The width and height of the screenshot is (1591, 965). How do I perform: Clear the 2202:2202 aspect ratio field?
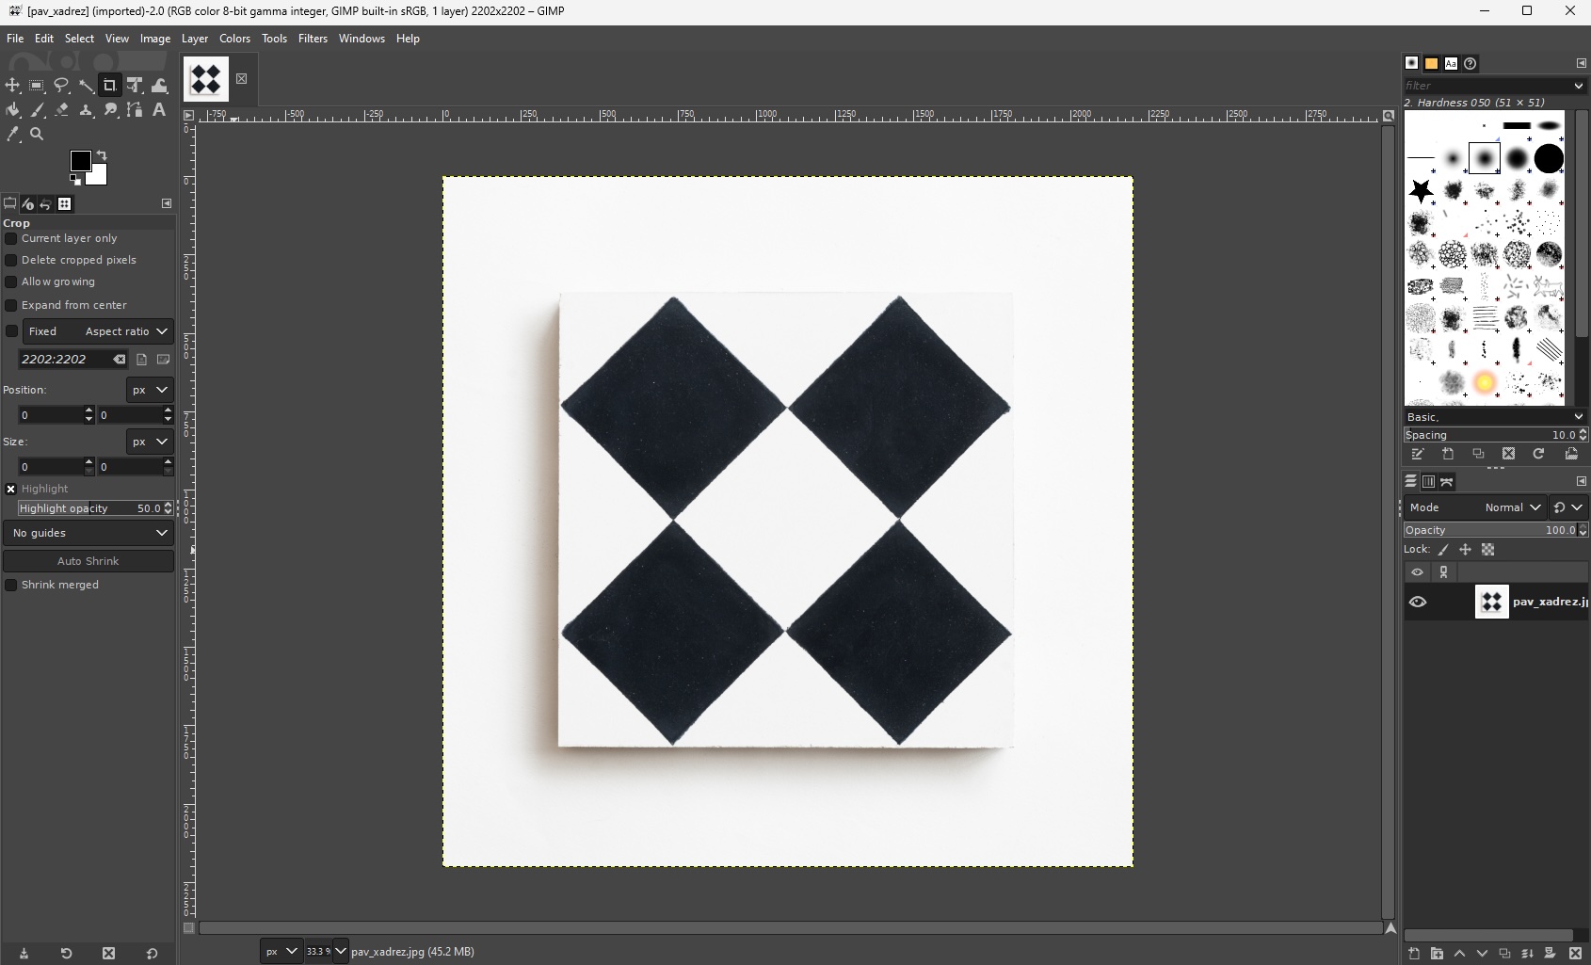tap(120, 360)
